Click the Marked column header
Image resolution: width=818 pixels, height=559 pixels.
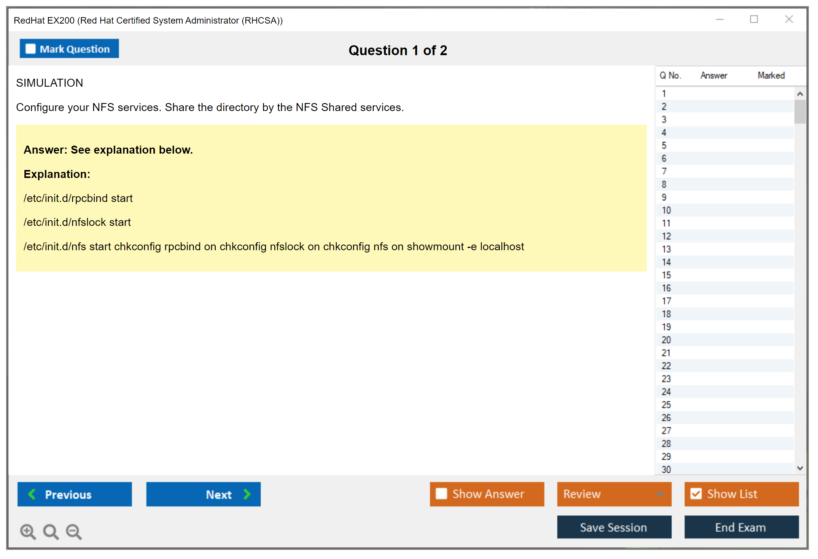click(771, 75)
